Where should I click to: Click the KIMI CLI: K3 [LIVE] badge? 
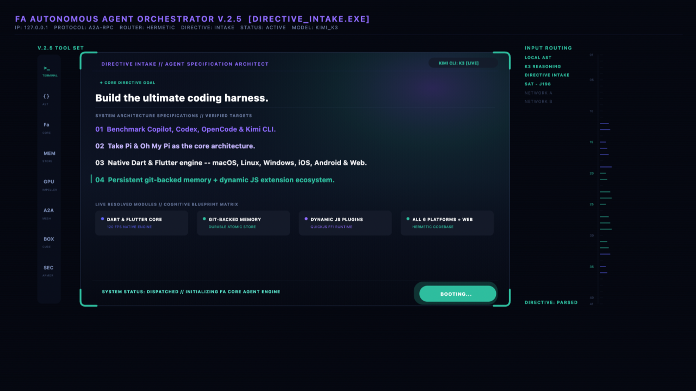463,63
